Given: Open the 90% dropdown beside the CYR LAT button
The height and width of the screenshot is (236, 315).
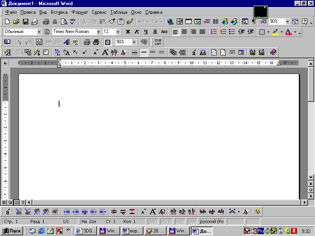Looking at the screenshot, I should click(x=134, y=42).
